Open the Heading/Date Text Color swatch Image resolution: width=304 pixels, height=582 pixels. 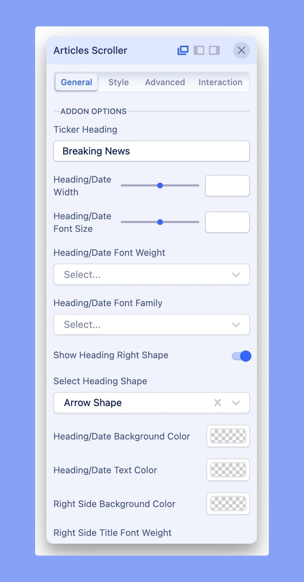coord(228,470)
